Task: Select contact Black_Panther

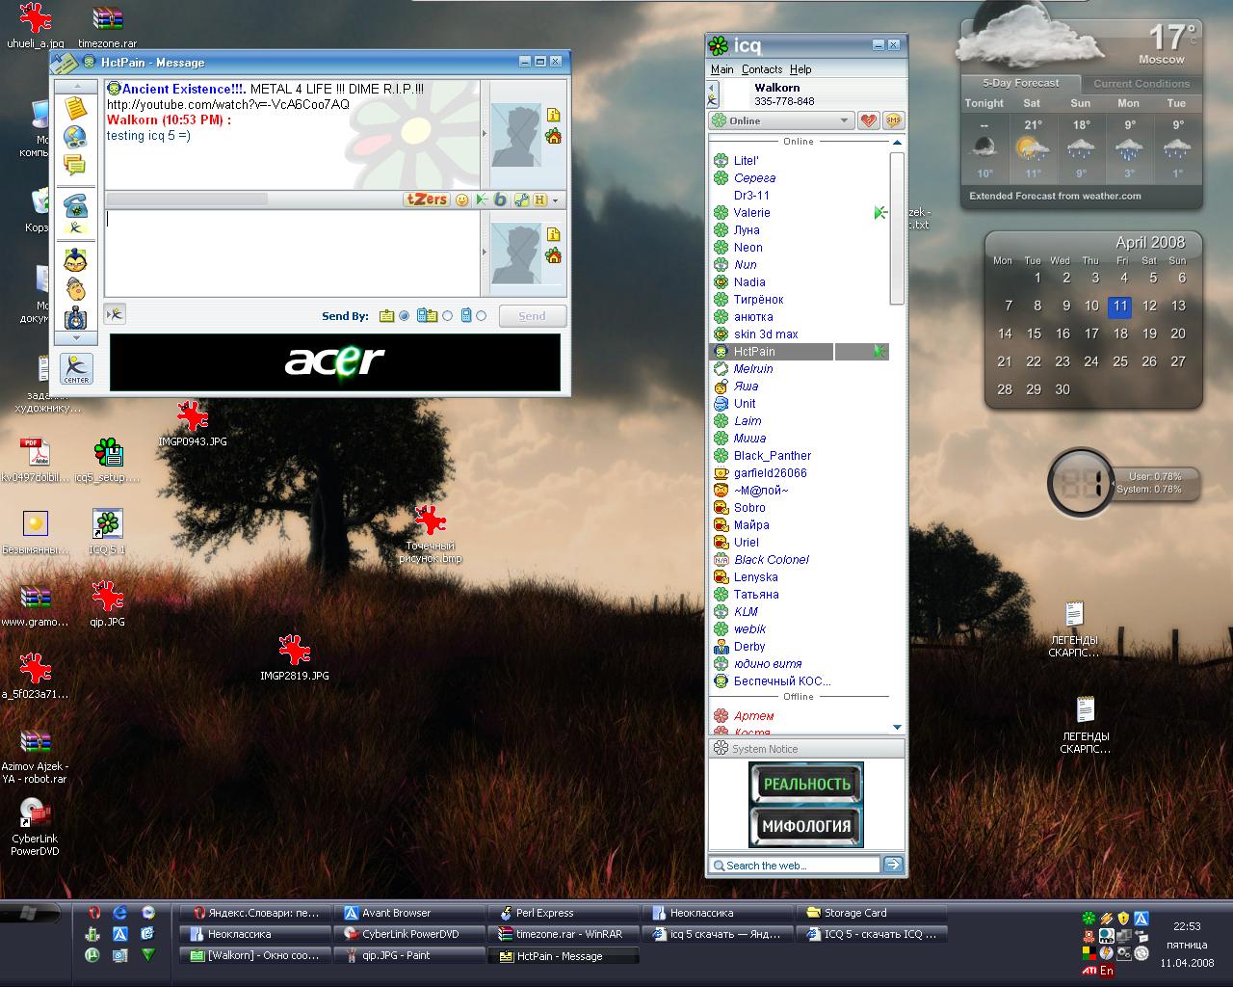Action: point(773,456)
